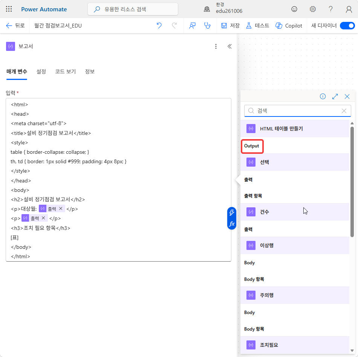Click the scrollbar up arrow in dynamic content
Screen dimensions: 358x357
[352, 123]
